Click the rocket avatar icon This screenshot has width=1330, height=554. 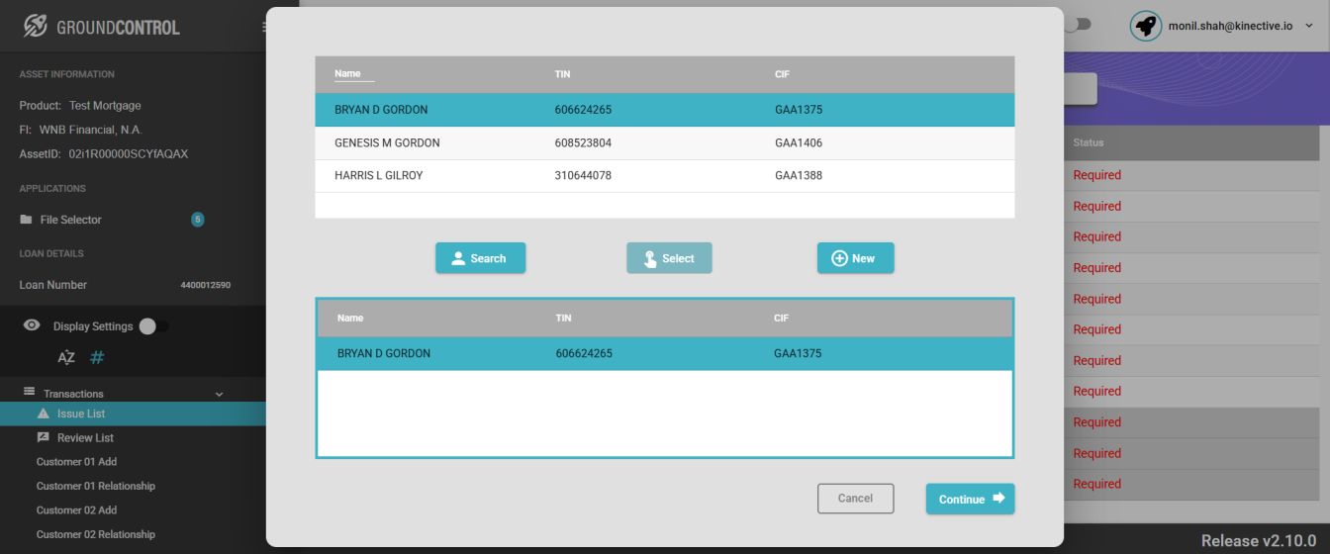pyautogui.click(x=1146, y=26)
